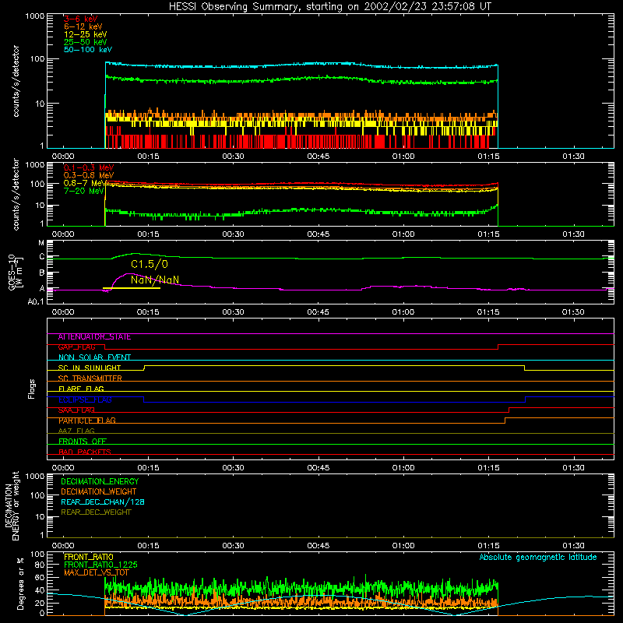This screenshot has height=623, width=623.
Task: Select the 25-50 keV legend label
Action: pyautogui.click(x=86, y=42)
